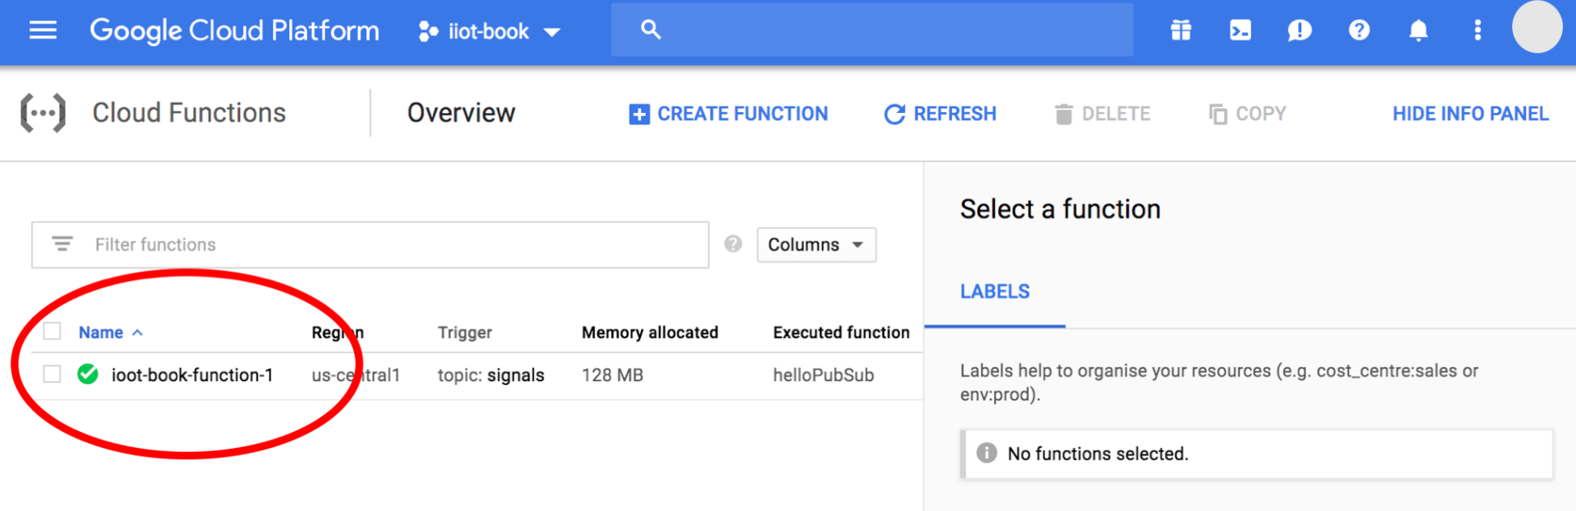Click the CREATE FUNCTION button
Screen dimensions: 1576x511
[x=728, y=114]
